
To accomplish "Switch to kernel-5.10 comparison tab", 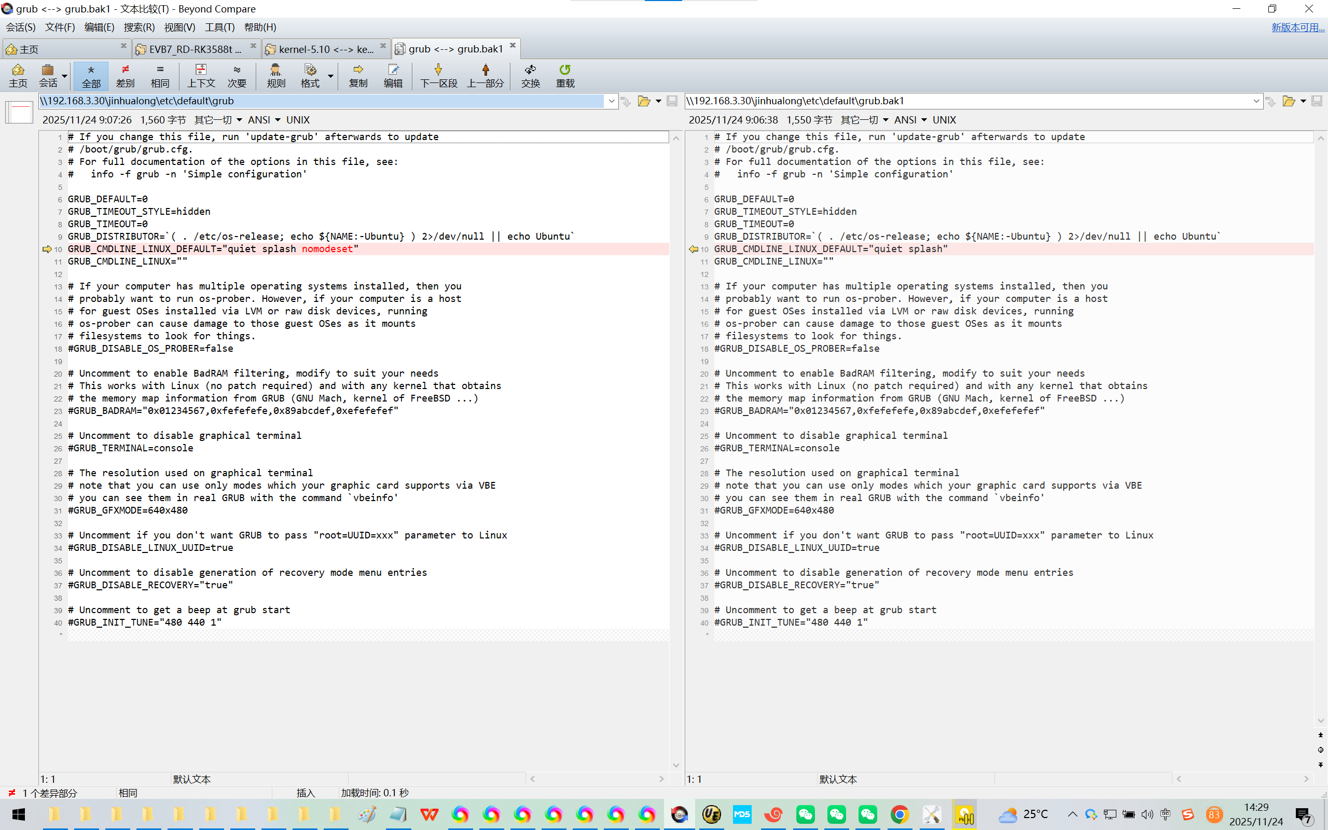I will pyautogui.click(x=325, y=49).
